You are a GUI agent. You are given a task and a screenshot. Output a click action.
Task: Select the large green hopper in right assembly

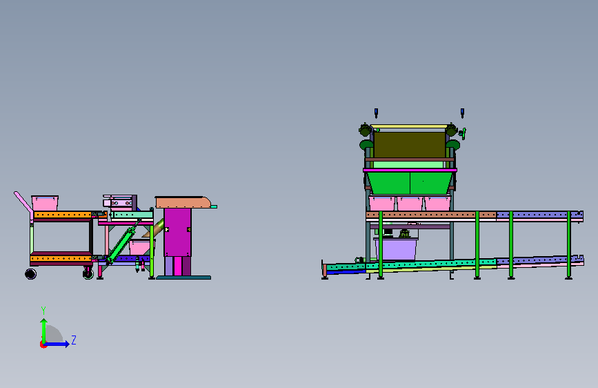point(410,183)
